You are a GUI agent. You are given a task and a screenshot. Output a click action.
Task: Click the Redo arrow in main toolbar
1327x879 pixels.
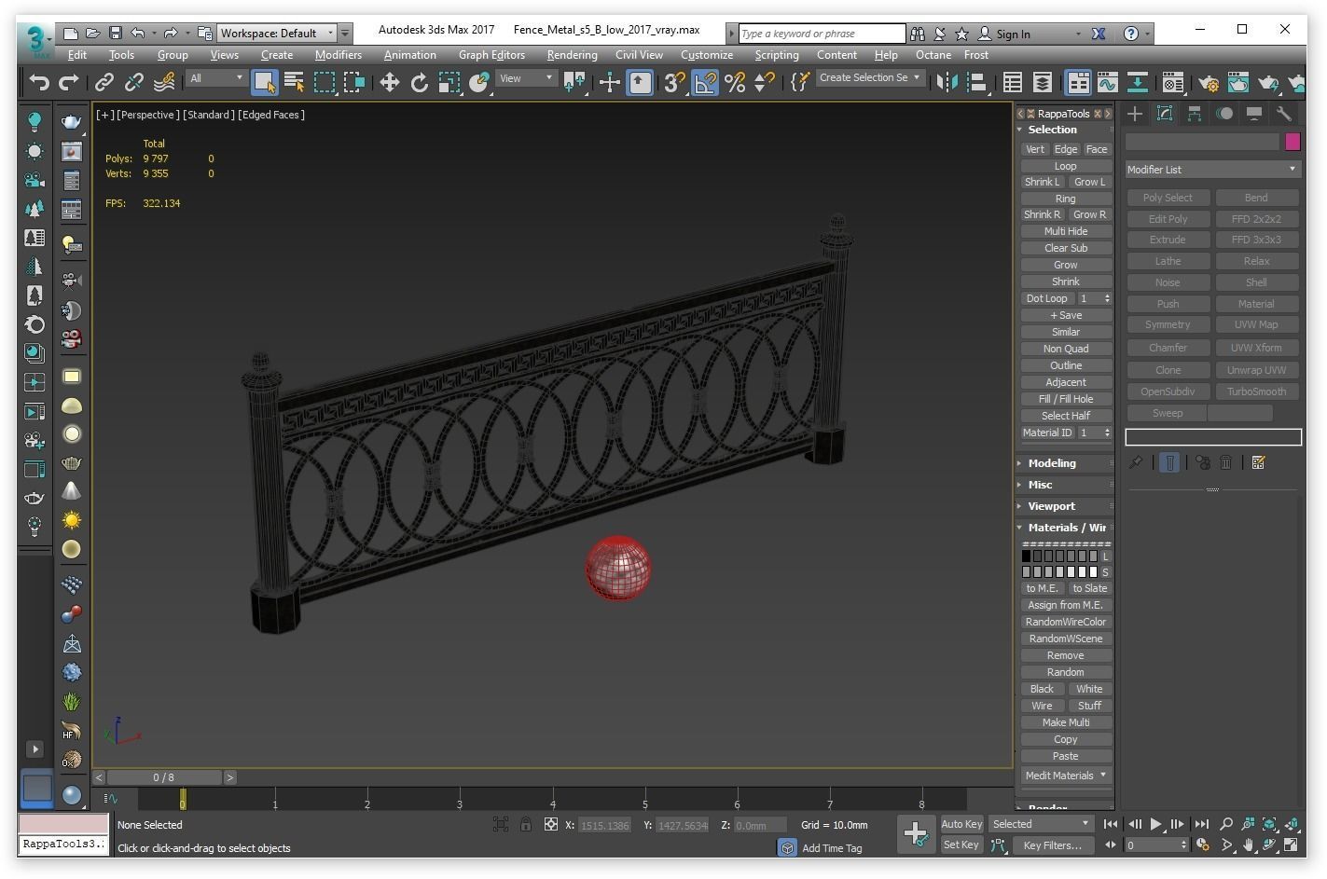pyautogui.click(x=69, y=82)
